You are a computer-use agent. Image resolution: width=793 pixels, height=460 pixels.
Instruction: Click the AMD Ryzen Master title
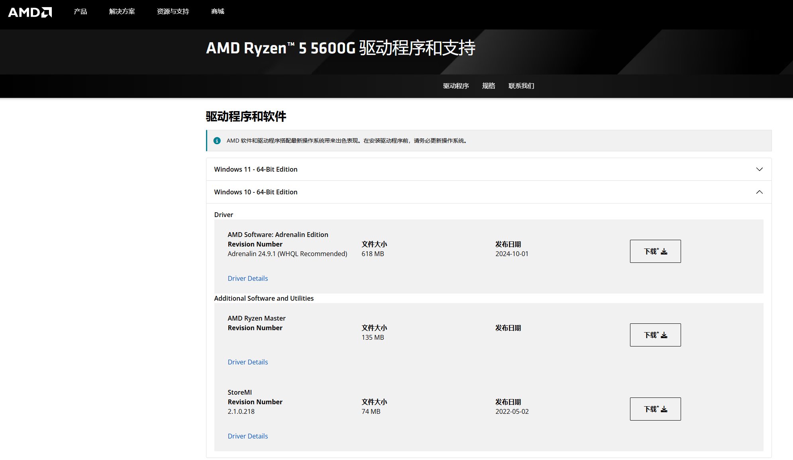point(256,318)
